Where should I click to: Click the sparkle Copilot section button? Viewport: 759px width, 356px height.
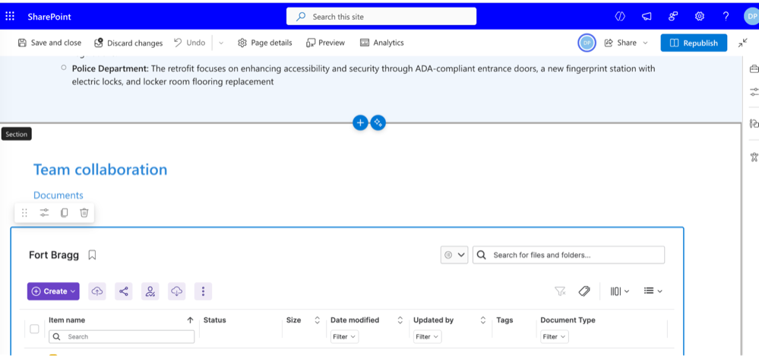[x=378, y=123]
